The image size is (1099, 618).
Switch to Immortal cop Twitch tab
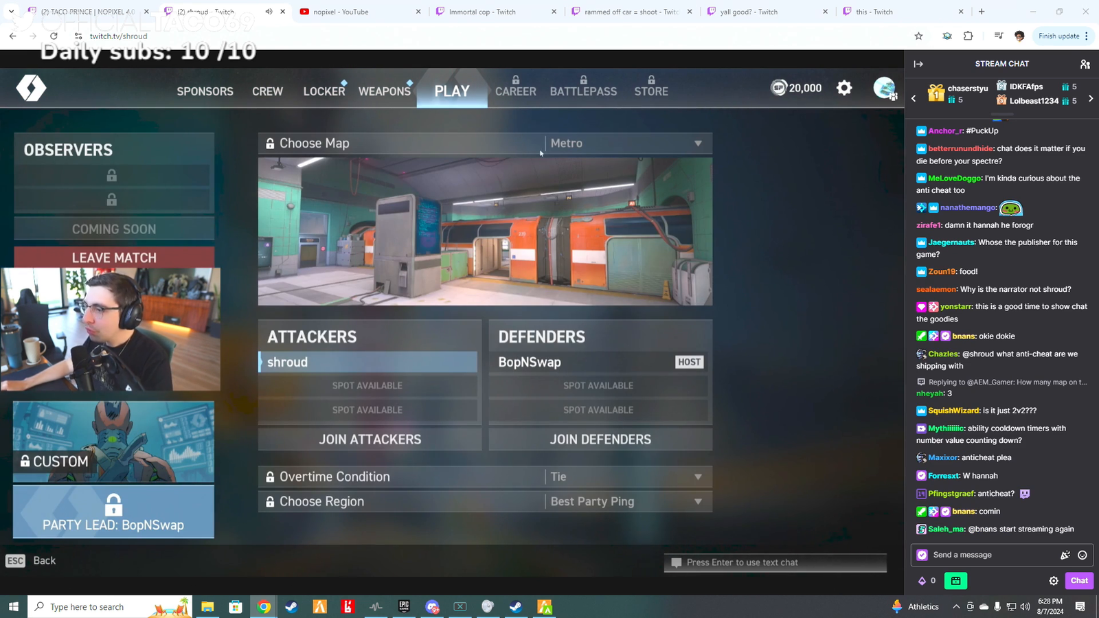click(496, 12)
